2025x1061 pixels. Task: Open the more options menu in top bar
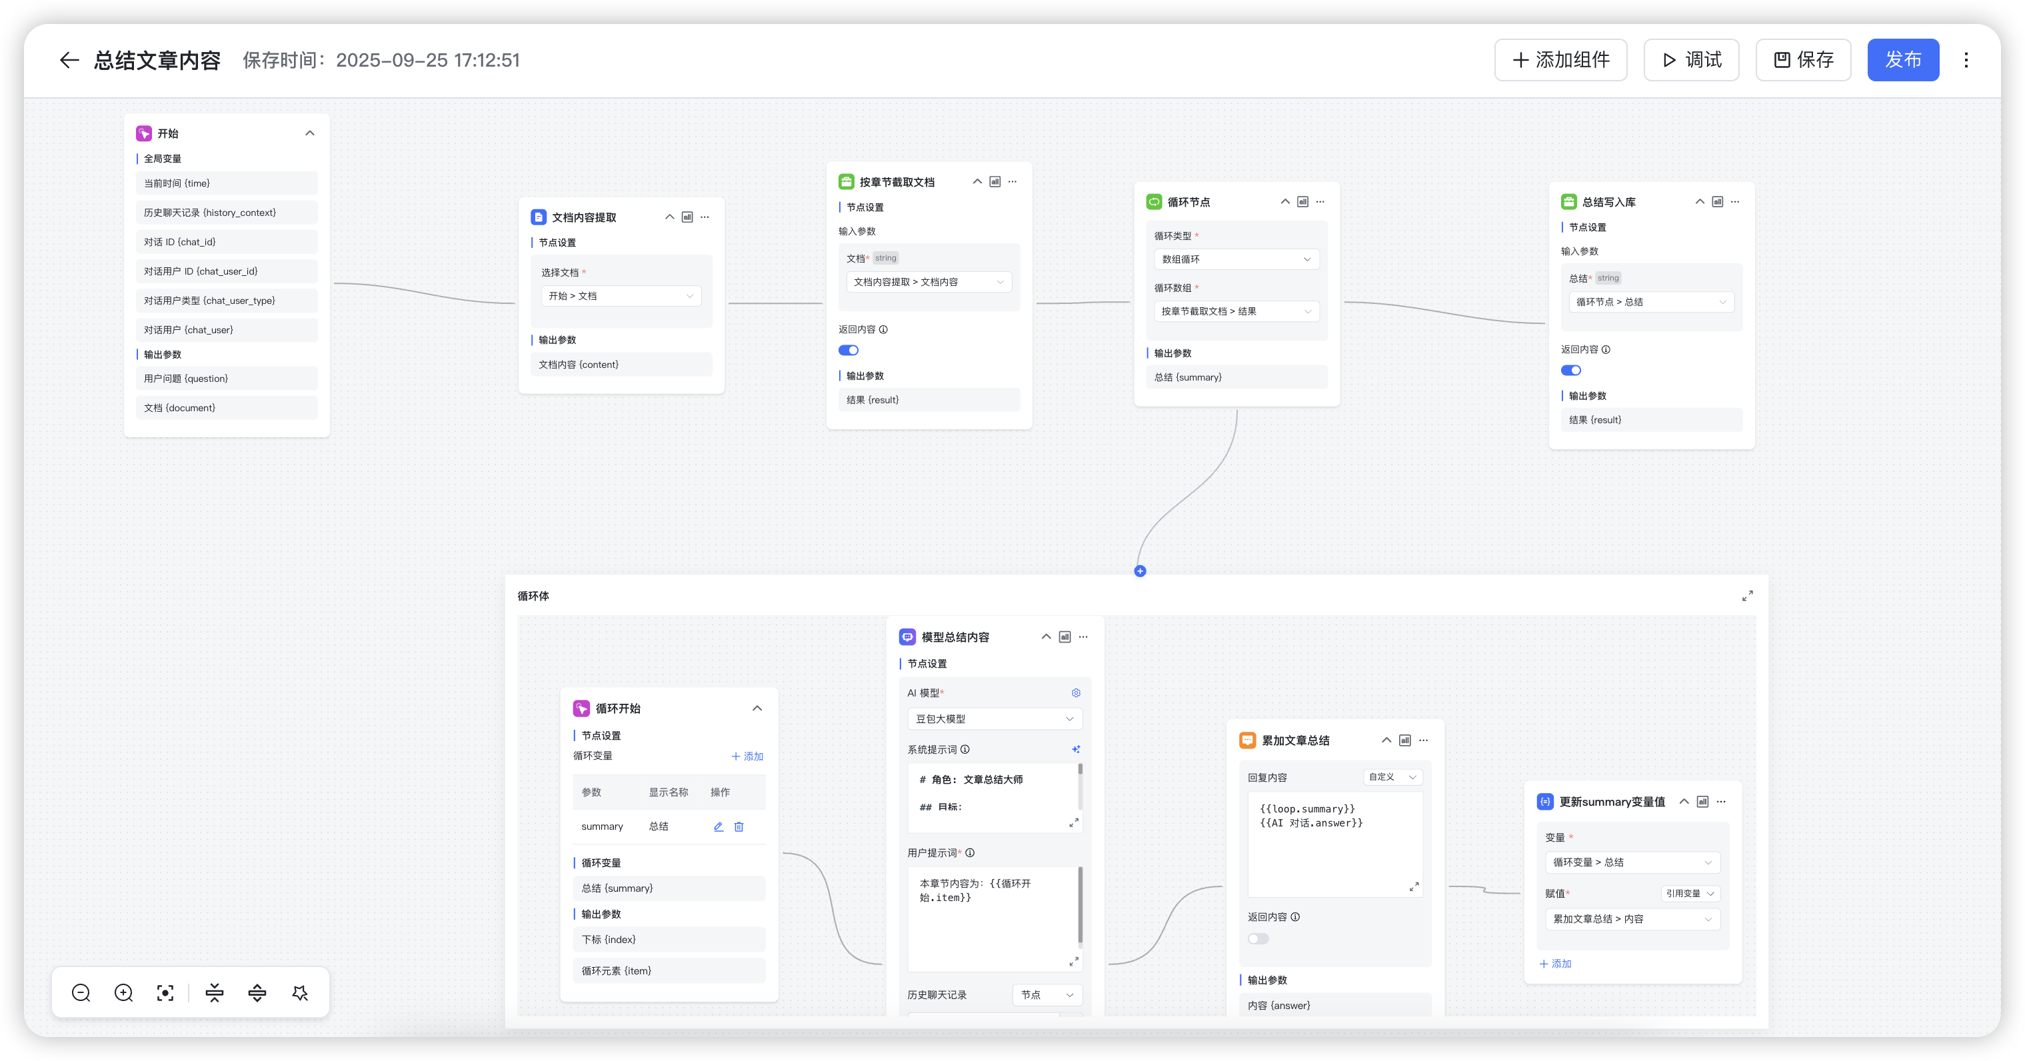(1966, 61)
